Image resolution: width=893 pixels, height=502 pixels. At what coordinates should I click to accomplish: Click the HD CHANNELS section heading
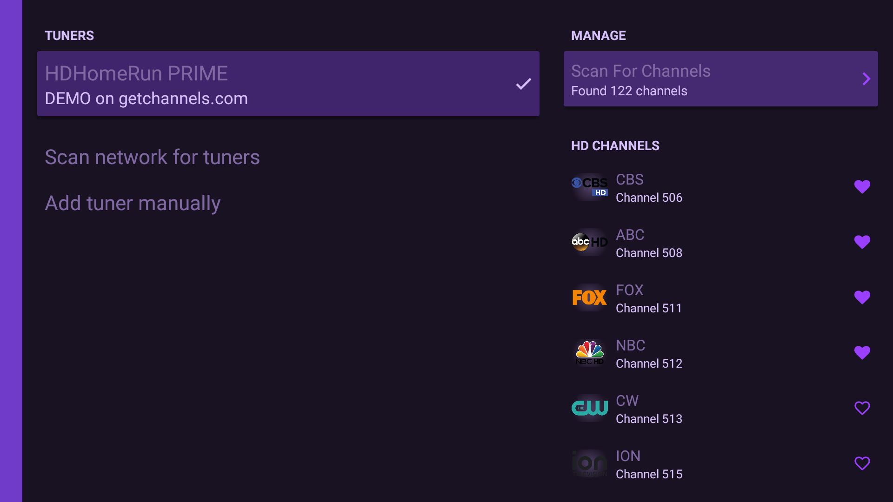(615, 146)
